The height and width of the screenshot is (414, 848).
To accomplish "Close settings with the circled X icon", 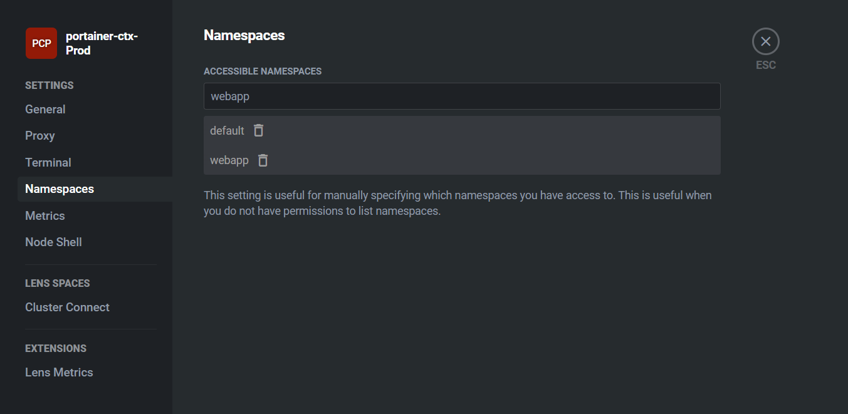I will (765, 41).
